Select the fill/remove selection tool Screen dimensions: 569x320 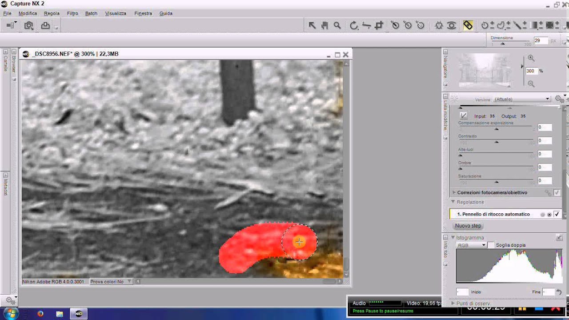pos(549,25)
